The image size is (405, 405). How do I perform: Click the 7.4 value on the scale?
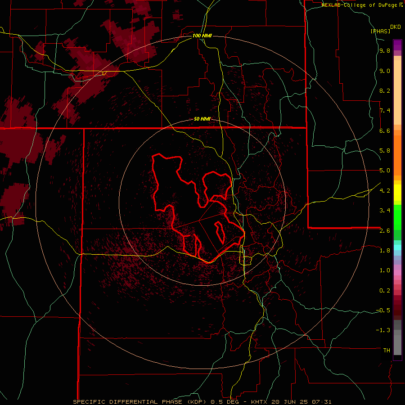point(385,111)
